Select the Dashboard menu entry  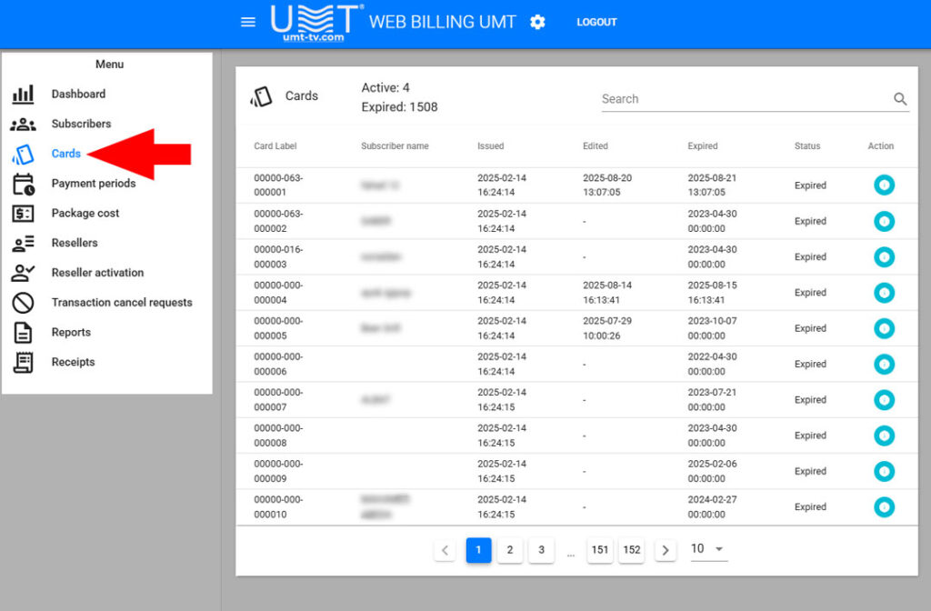(78, 94)
